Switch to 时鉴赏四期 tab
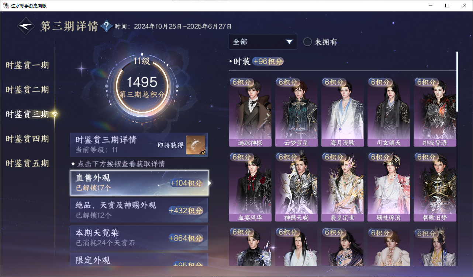473x277 pixels. [x=27, y=139]
